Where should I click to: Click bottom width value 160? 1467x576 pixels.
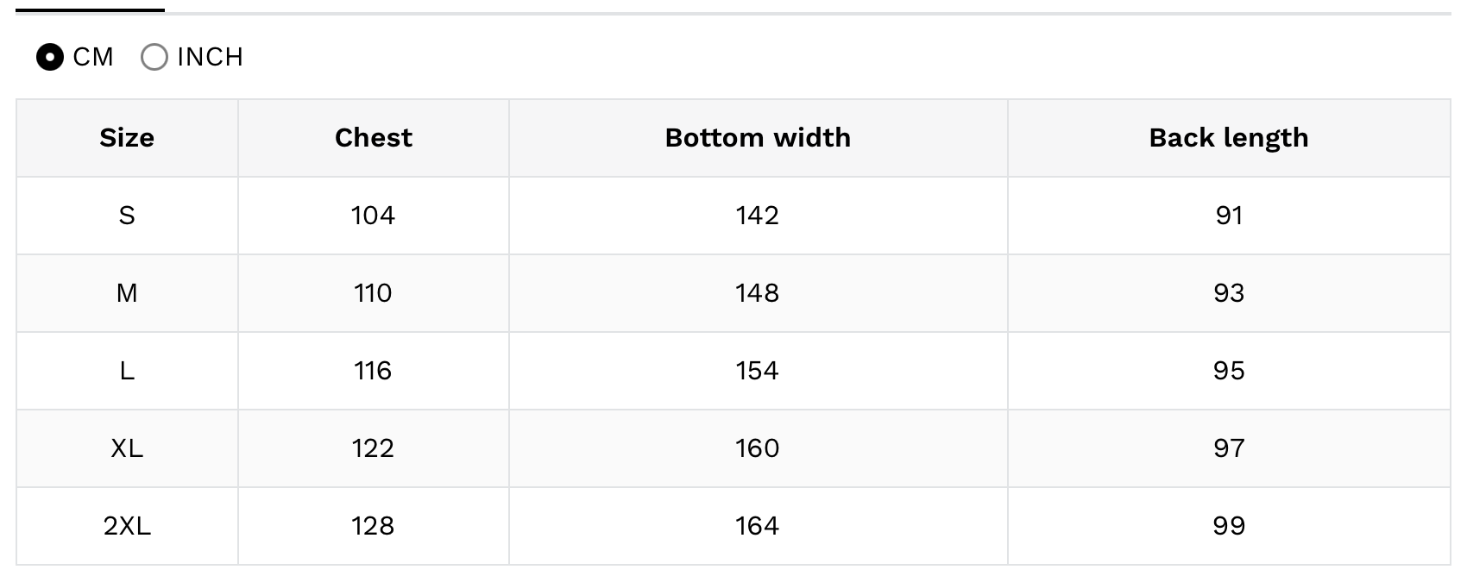(x=758, y=448)
